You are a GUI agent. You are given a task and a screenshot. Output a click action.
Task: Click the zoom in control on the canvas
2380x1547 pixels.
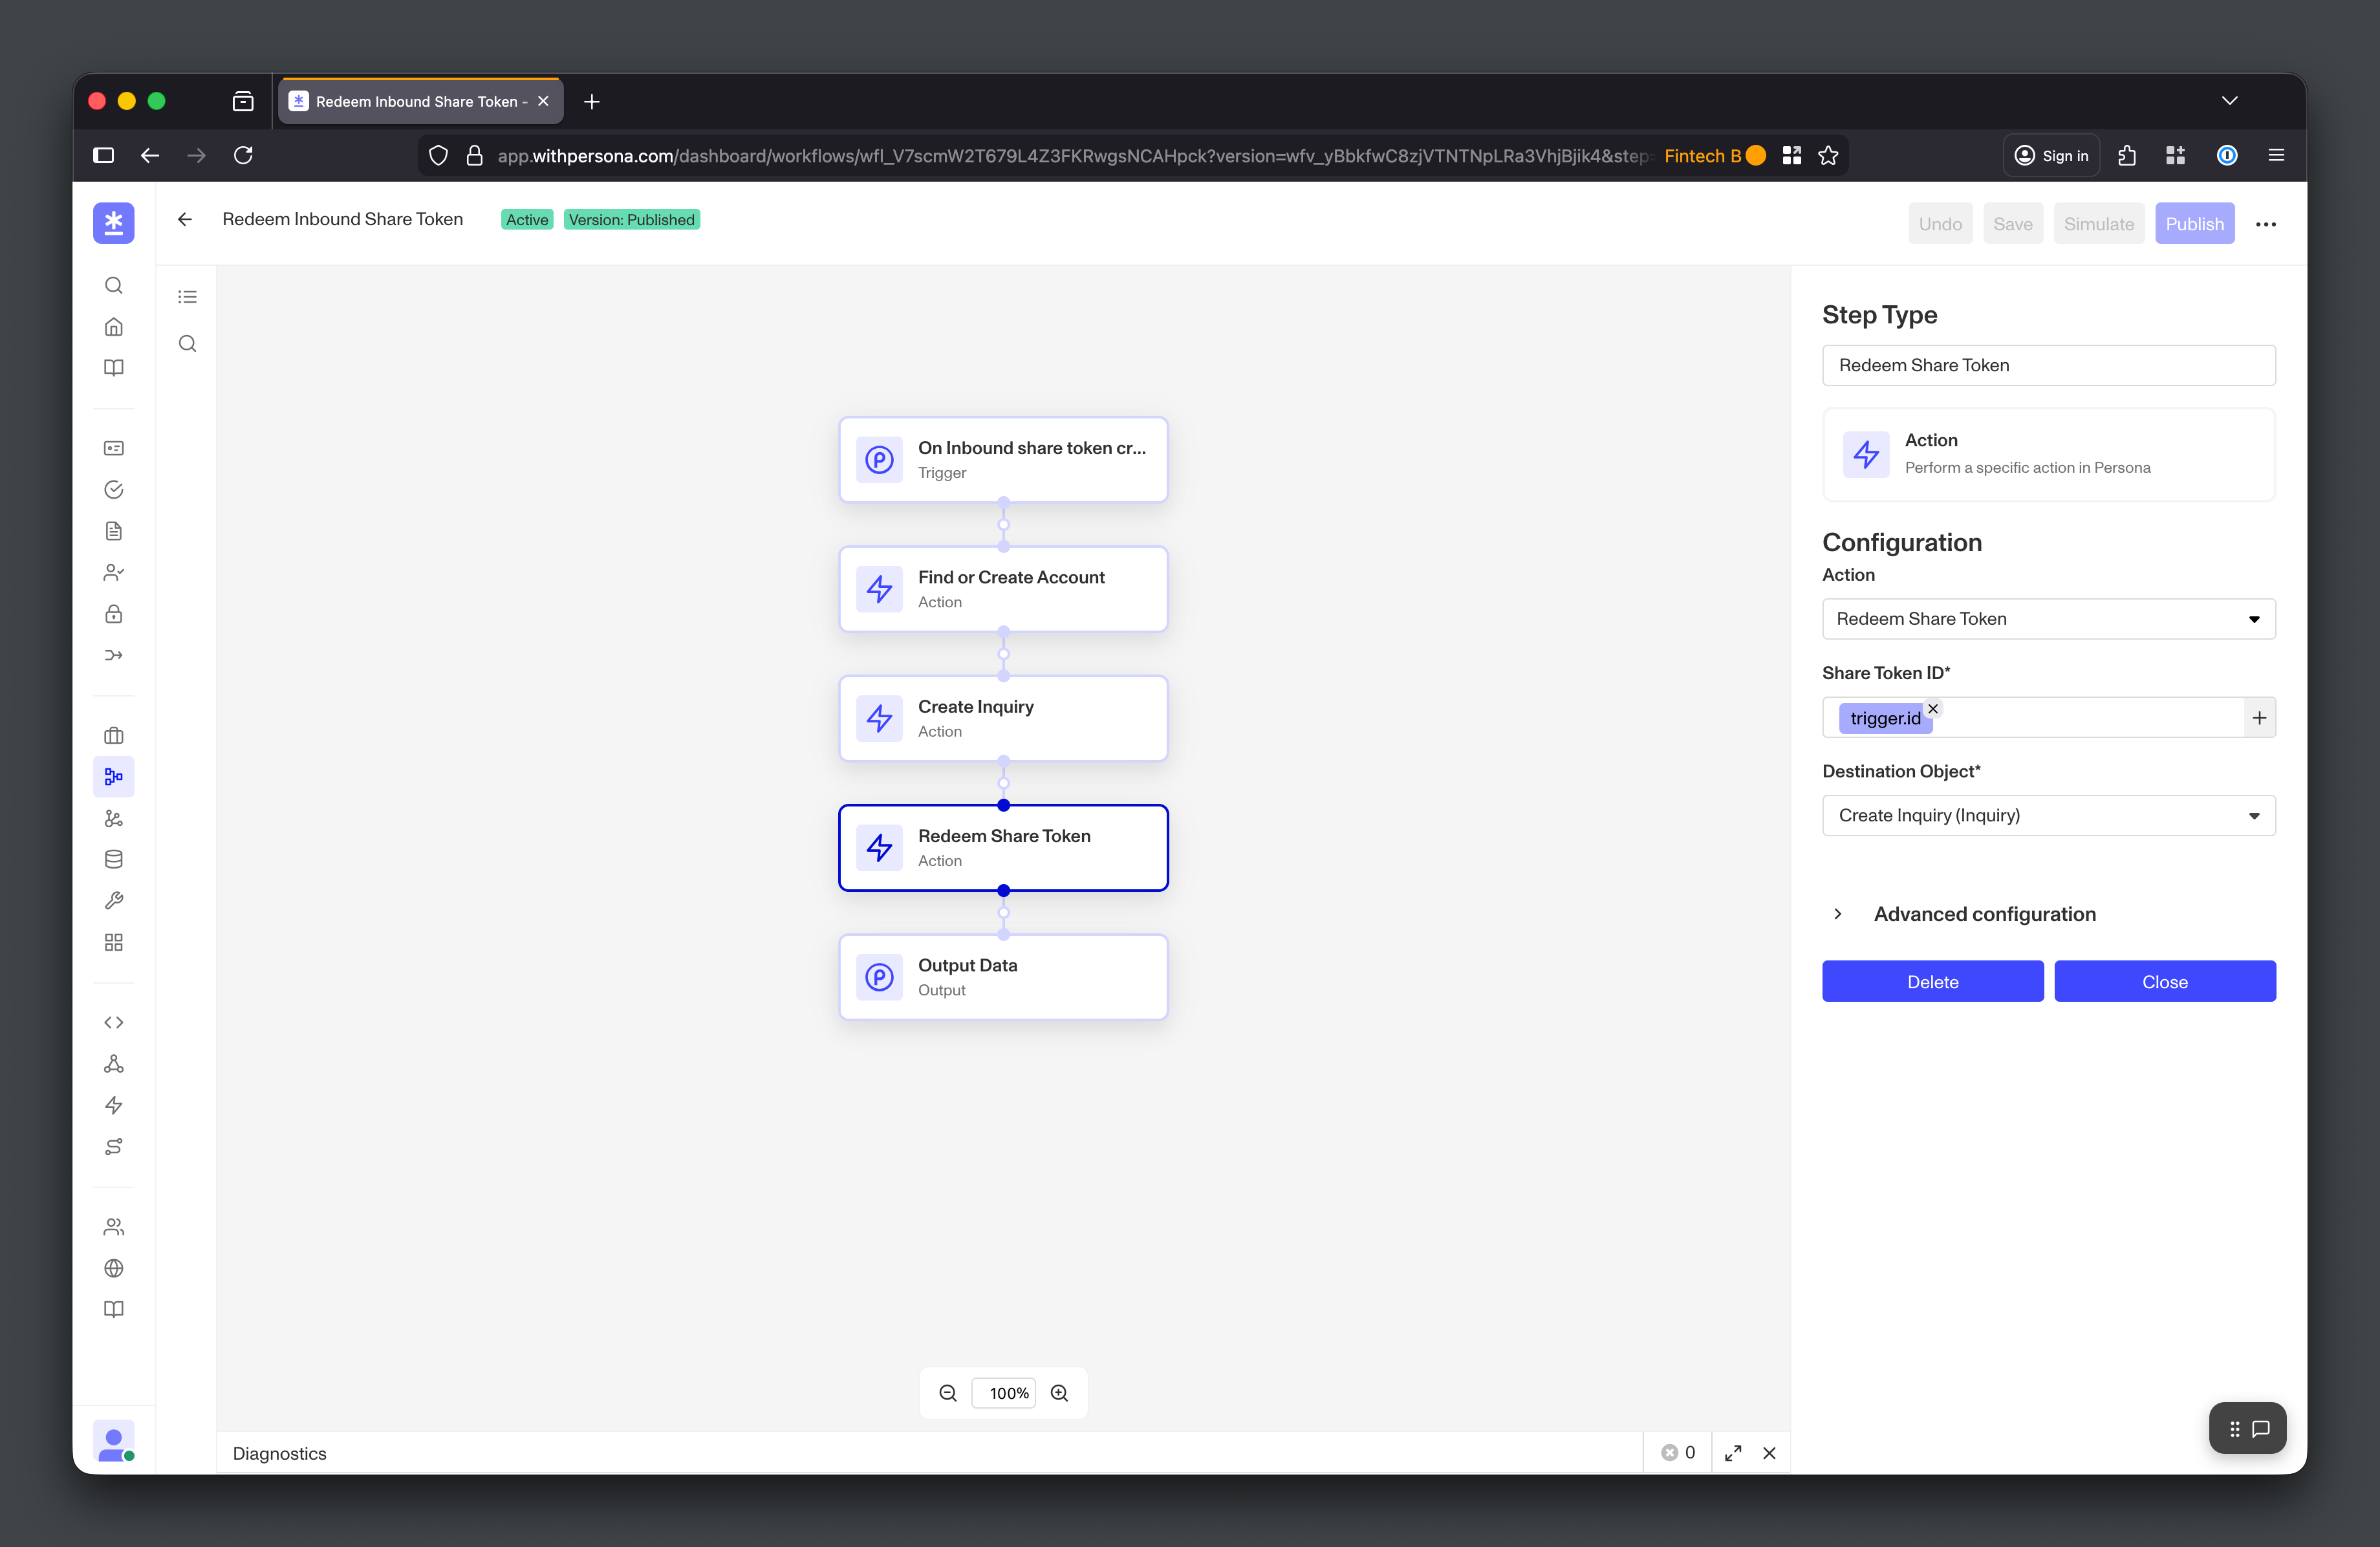tap(1060, 1392)
